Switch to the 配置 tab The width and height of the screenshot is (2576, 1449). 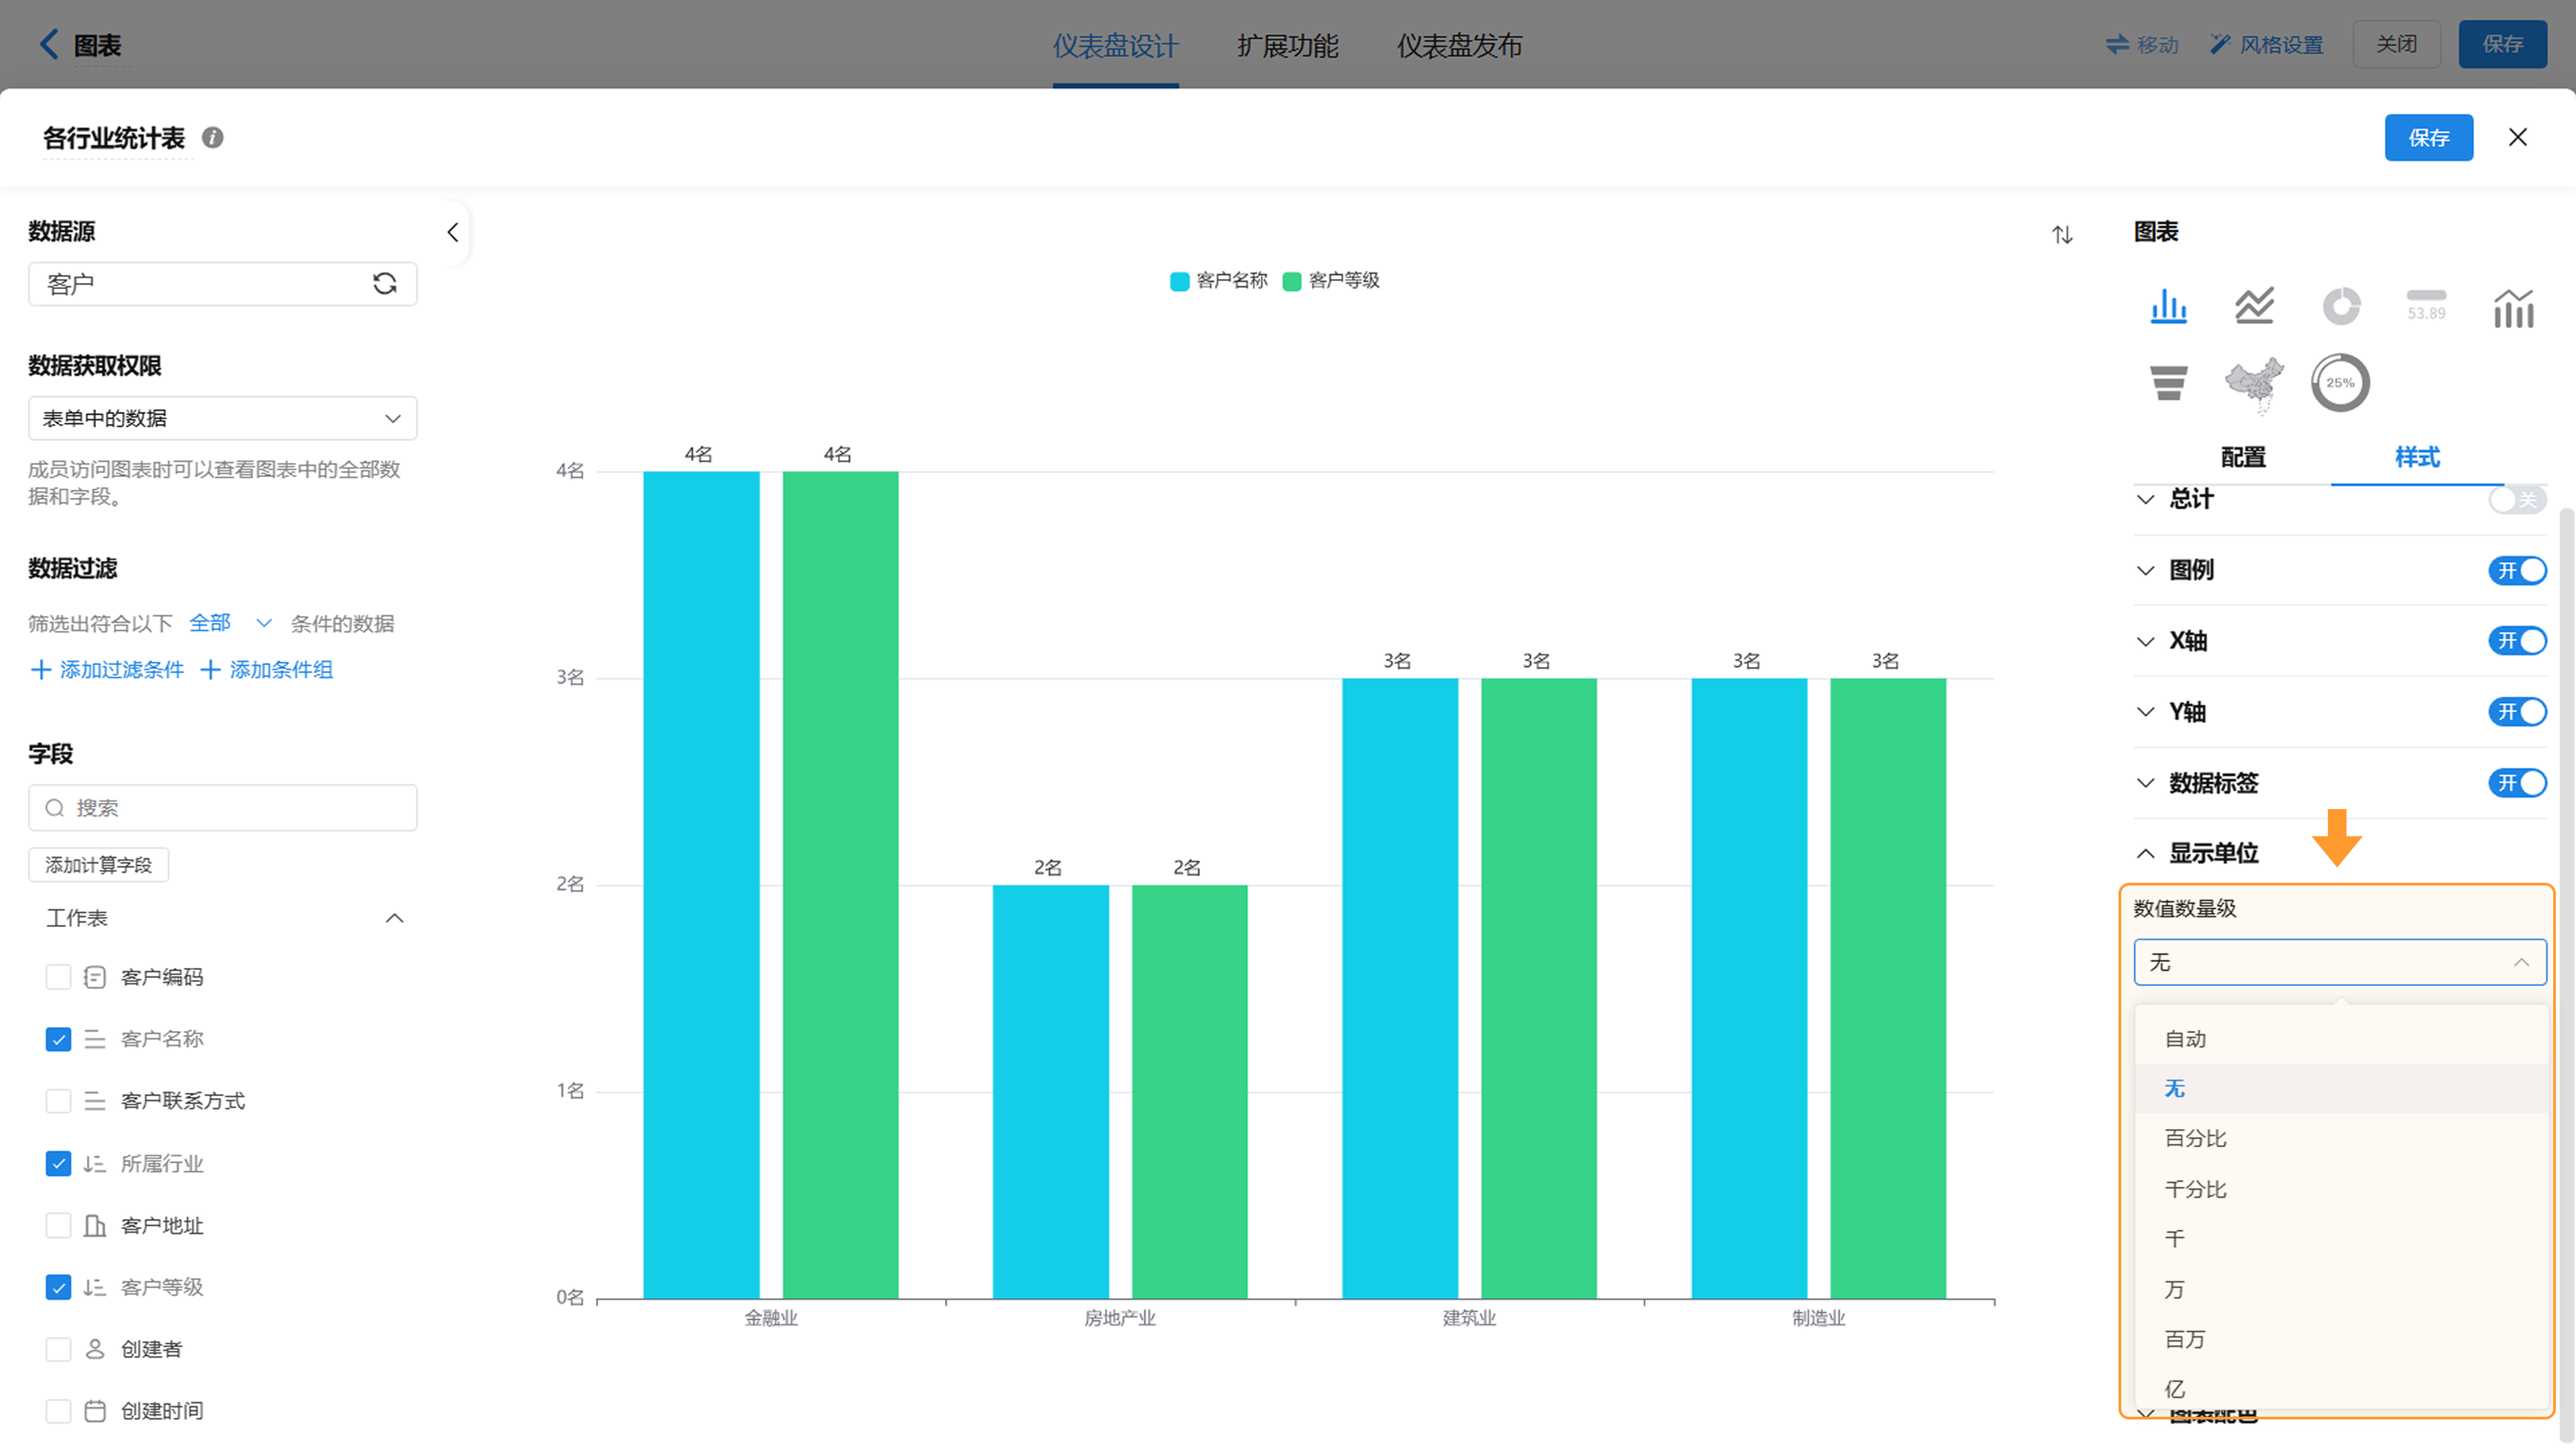click(x=2243, y=457)
